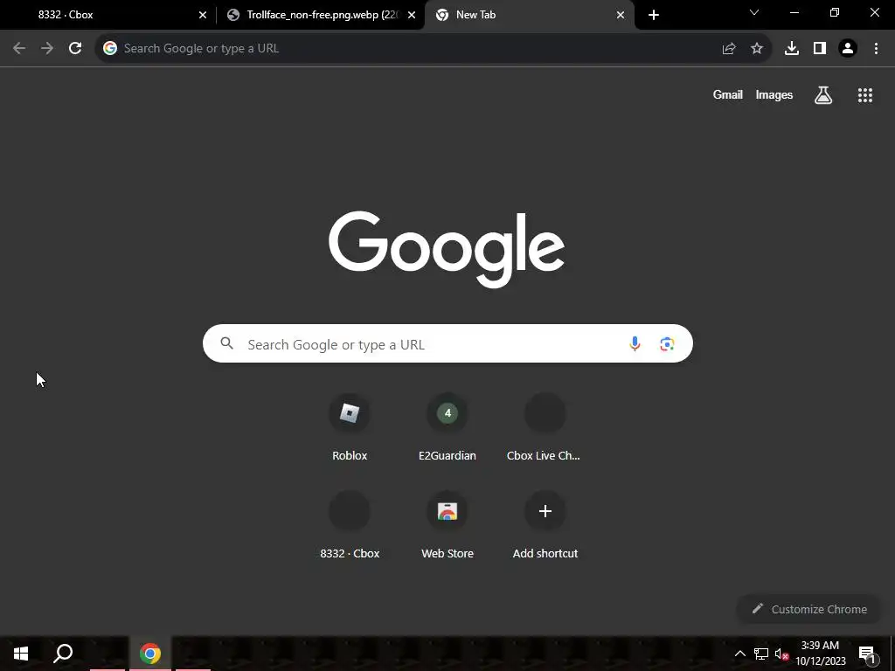Bookmark this tab with the star icon
The width and height of the screenshot is (895, 671).
tap(757, 49)
